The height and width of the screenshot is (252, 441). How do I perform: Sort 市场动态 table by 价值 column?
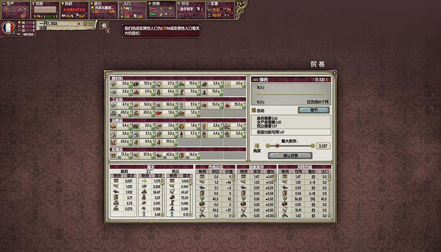click(228, 171)
